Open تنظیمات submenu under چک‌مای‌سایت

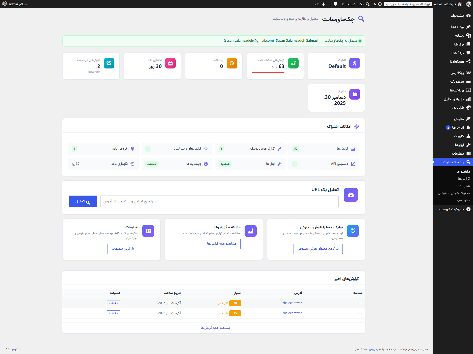point(464,186)
